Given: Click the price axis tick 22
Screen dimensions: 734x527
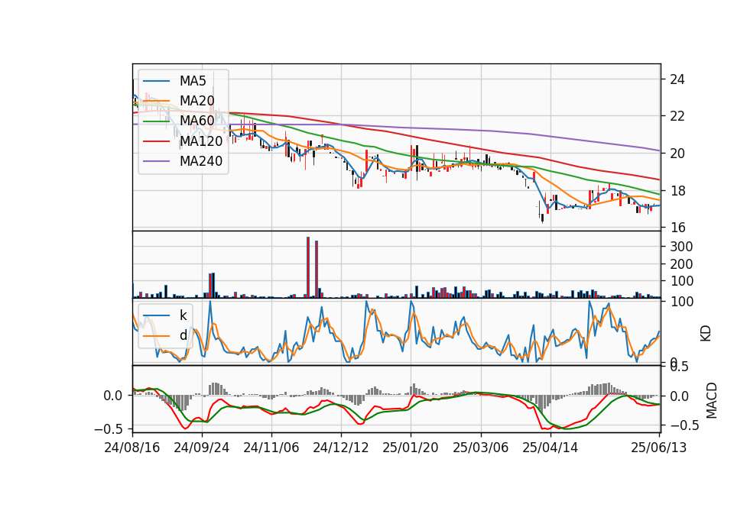Looking at the screenshot, I should click(677, 116).
